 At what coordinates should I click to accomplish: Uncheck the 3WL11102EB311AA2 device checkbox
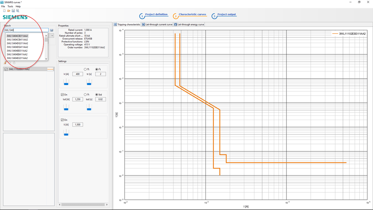6,69
